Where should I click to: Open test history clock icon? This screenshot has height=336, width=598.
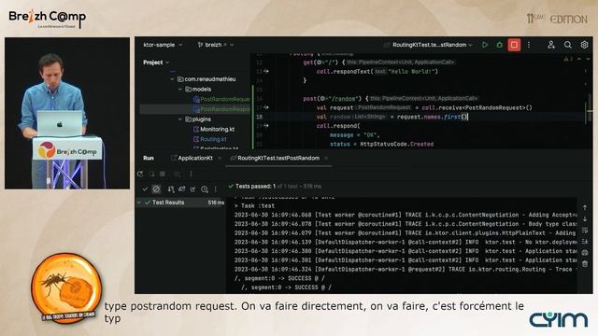[205, 189]
